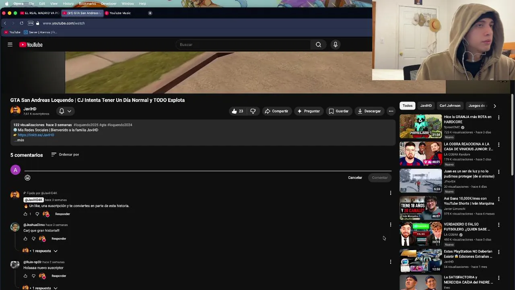Click the comment text input field

(208, 168)
